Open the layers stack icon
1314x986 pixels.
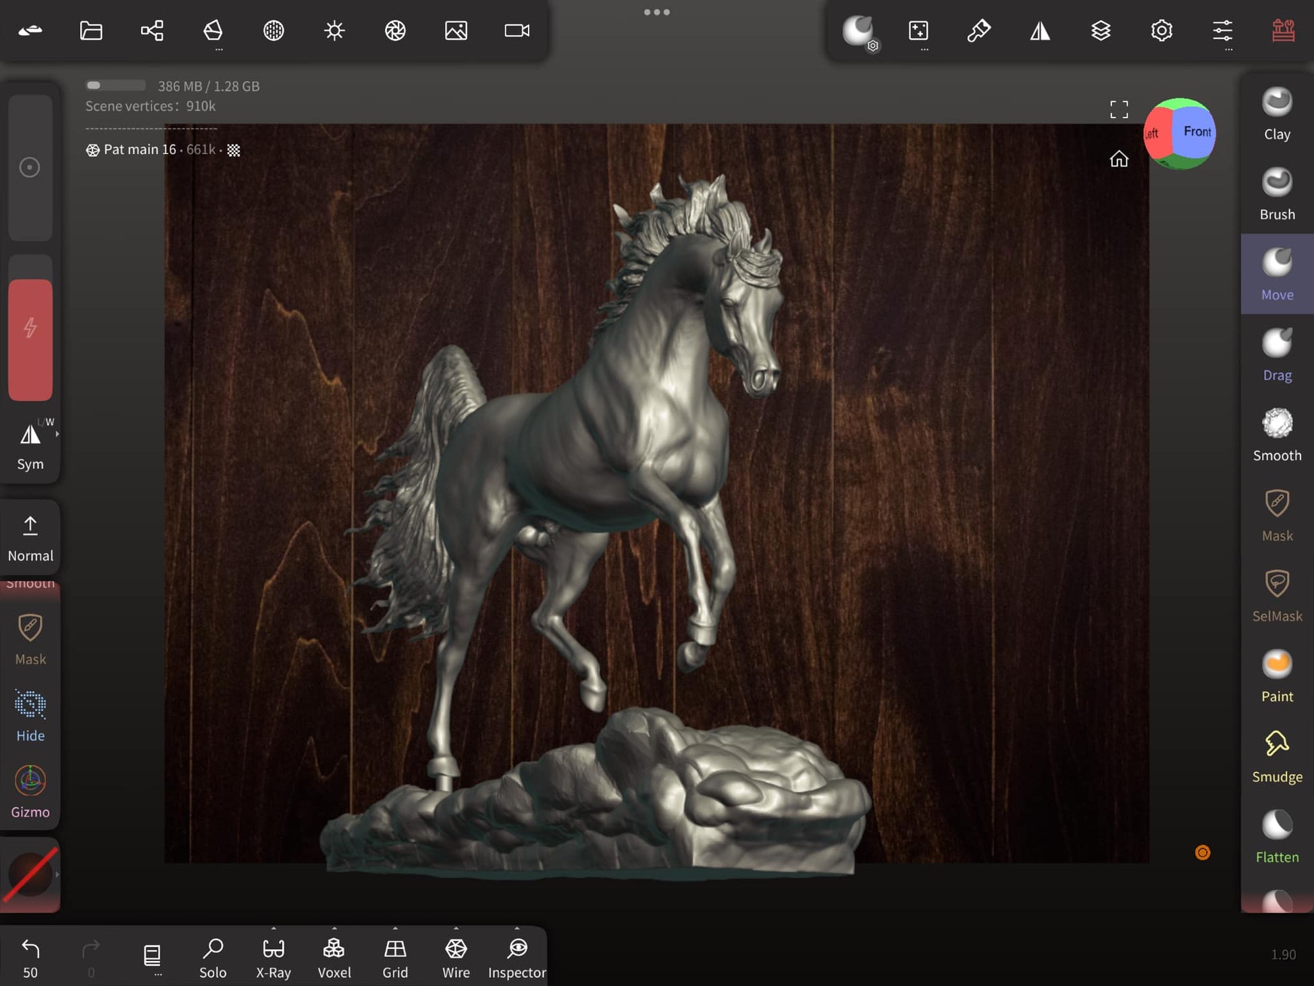click(1101, 30)
